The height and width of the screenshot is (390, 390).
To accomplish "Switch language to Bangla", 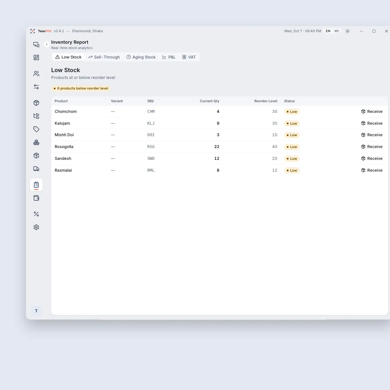I will tap(337, 31).
